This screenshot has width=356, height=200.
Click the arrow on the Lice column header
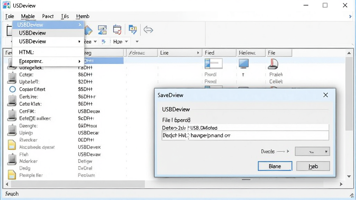198,53
